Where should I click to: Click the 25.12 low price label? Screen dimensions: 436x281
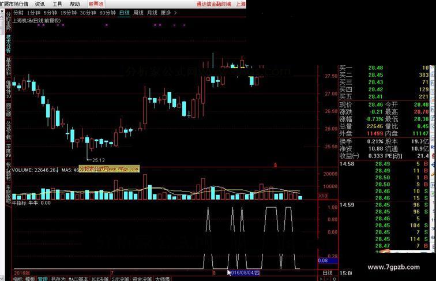pyautogui.click(x=98, y=160)
